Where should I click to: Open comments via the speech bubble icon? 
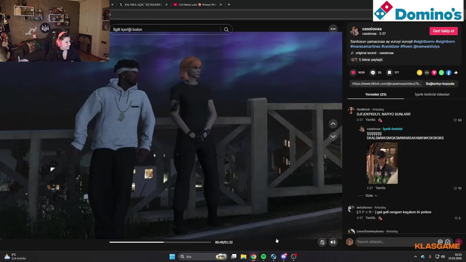click(x=373, y=72)
